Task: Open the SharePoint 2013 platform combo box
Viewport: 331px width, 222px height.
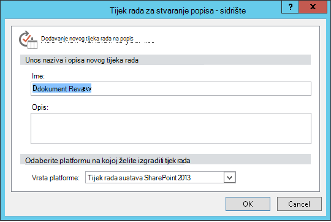Action: [x=160, y=177]
